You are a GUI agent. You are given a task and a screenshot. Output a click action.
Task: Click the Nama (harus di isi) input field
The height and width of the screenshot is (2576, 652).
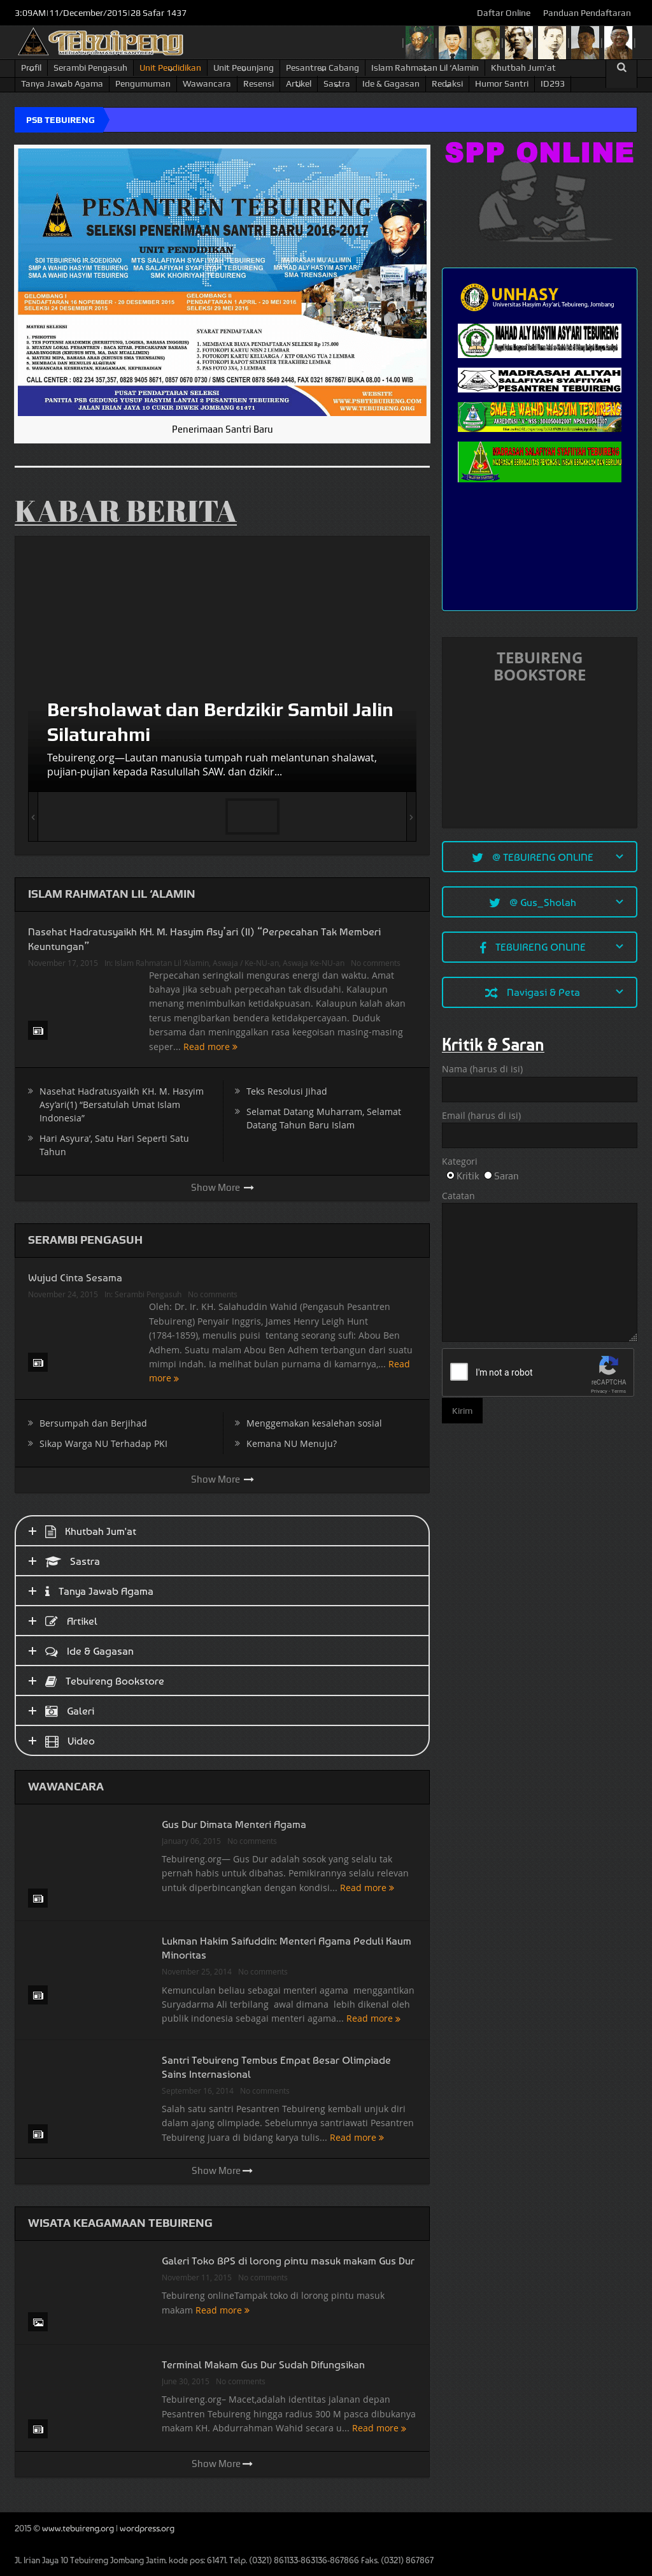(x=539, y=1089)
